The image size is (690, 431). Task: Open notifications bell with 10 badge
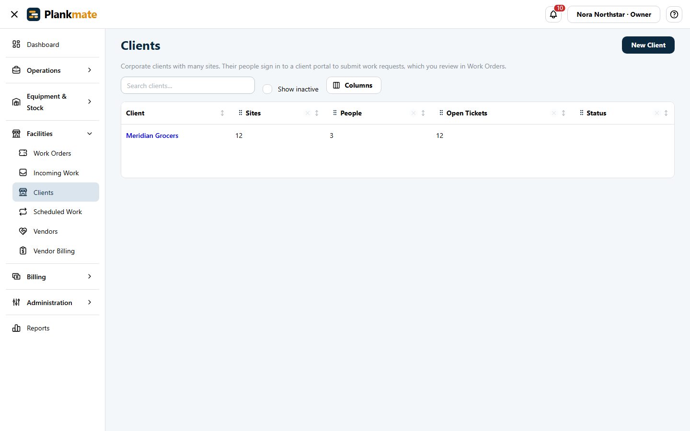553,14
